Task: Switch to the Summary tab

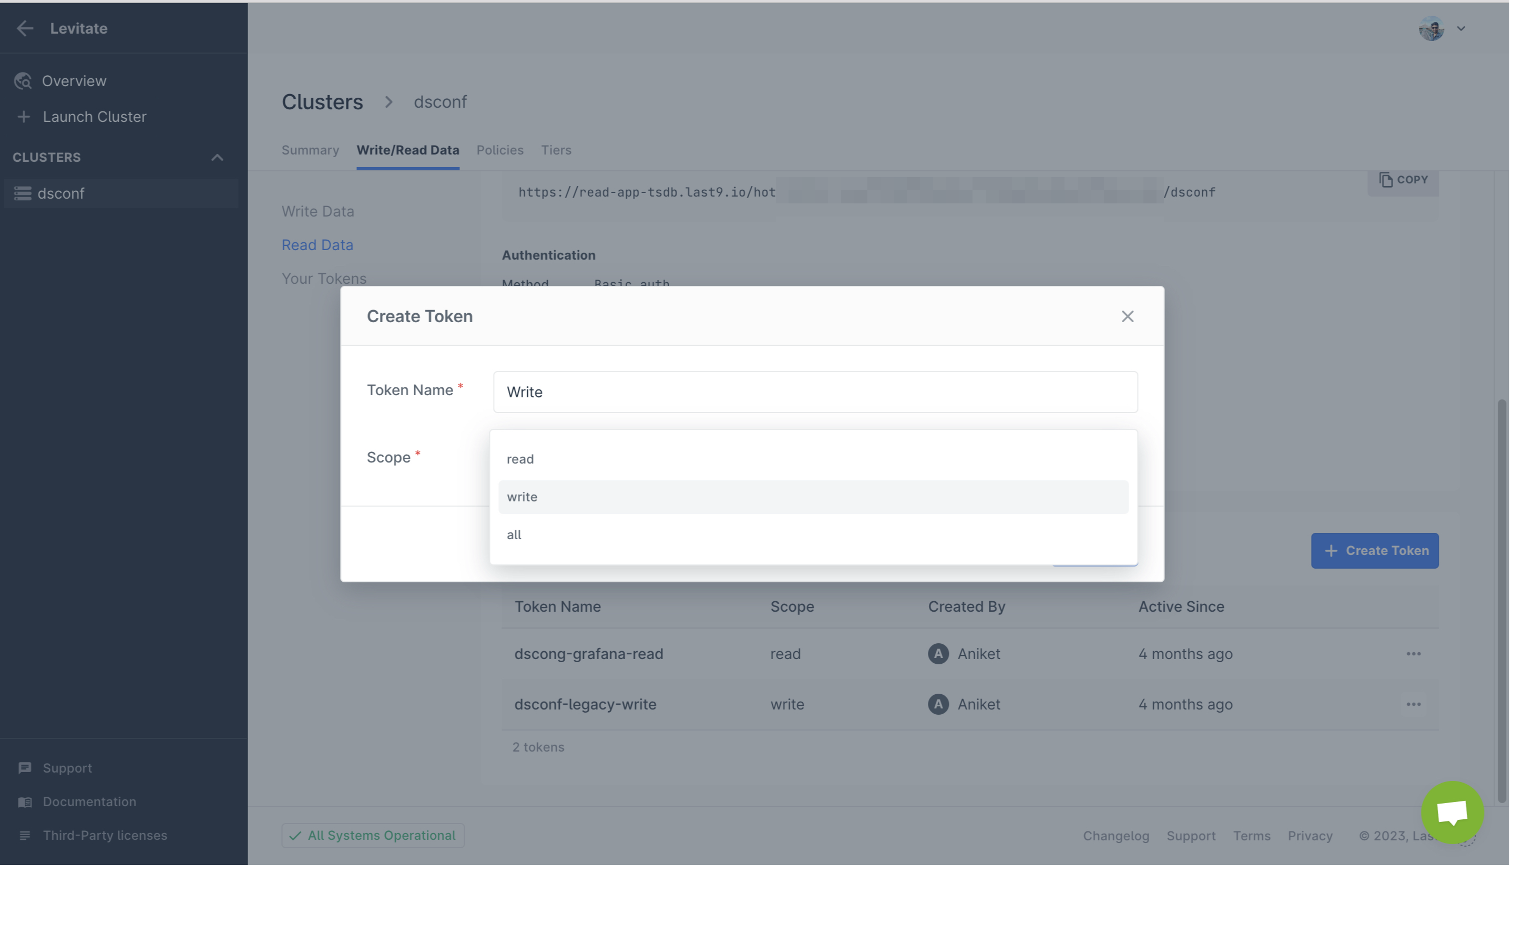Action: click(x=310, y=150)
